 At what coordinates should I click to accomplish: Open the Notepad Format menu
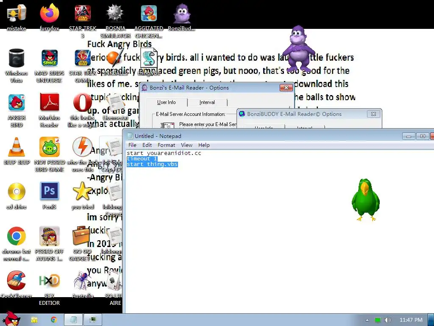coord(166,145)
